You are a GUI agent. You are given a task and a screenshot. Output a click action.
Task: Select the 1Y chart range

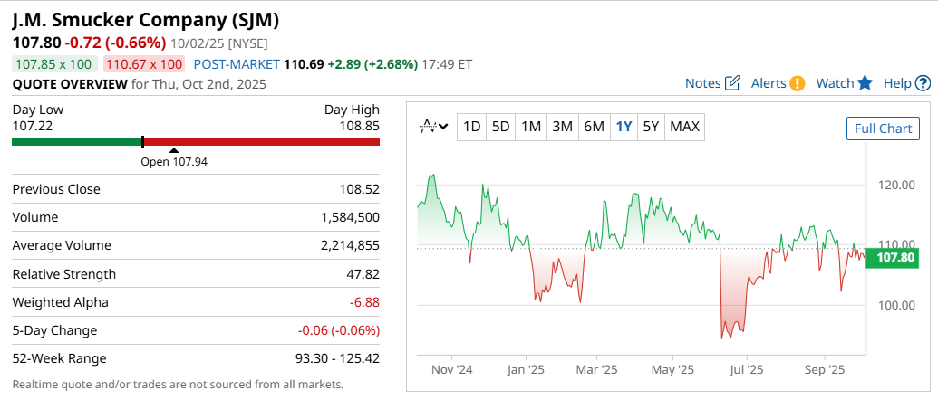pos(624,127)
